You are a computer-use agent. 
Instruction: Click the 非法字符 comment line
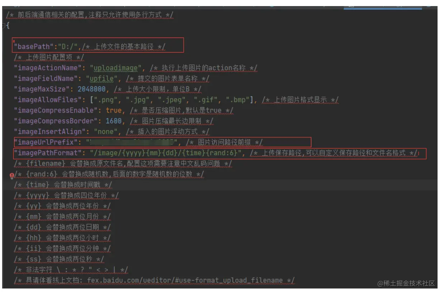[x=71, y=270]
